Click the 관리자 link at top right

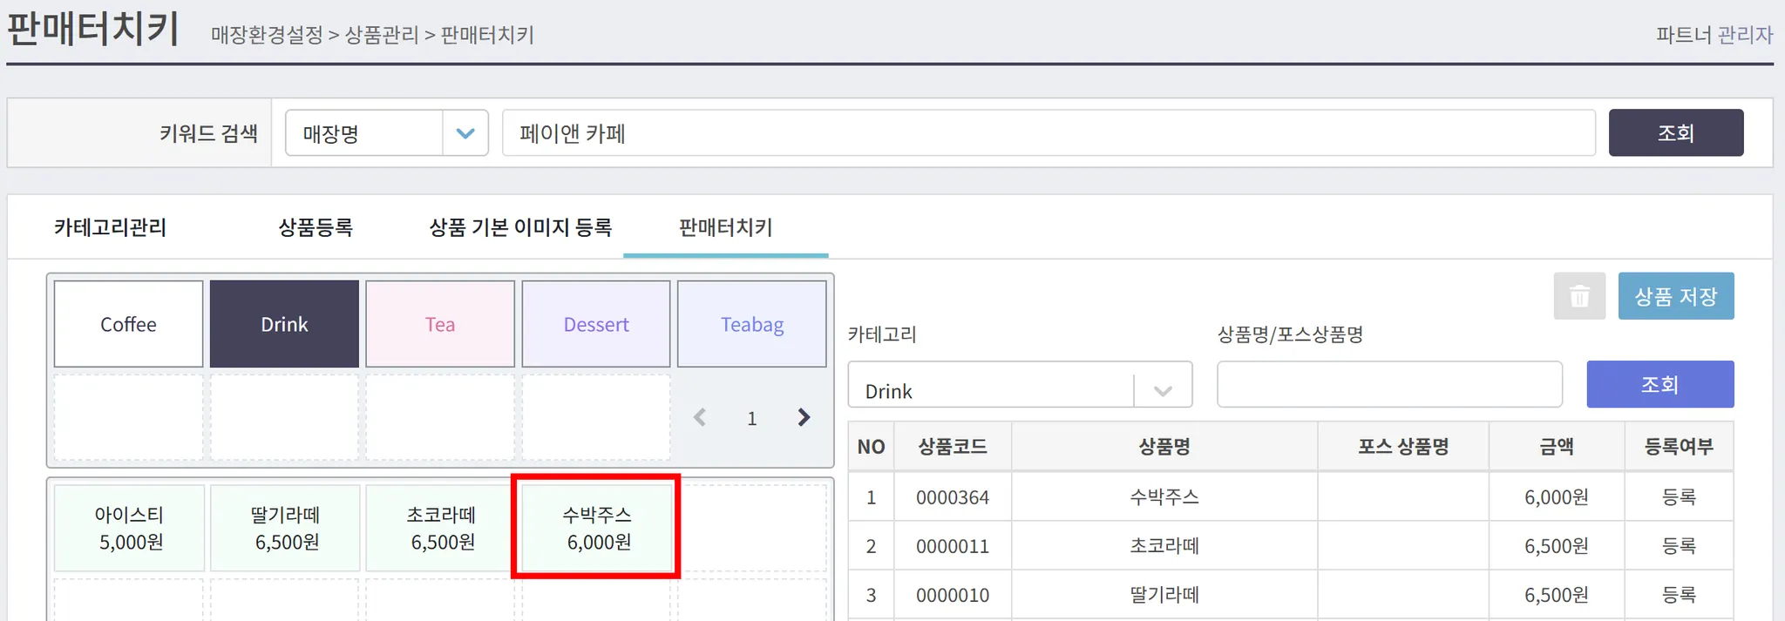[1745, 35]
